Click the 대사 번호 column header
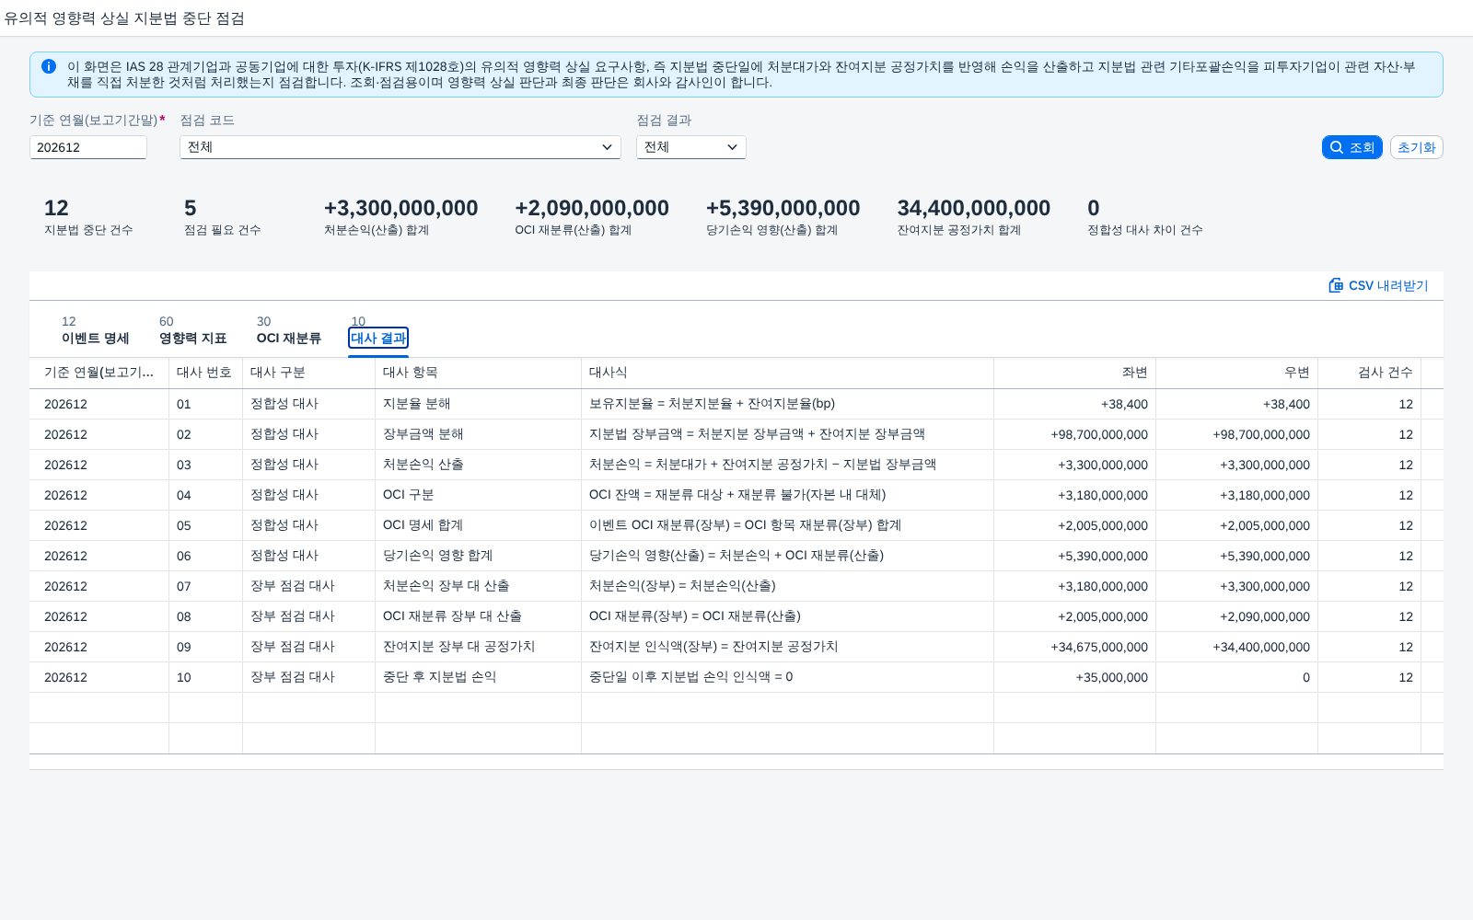This screenshot has width=1473, height=920. pyautogui.click(x=205, y=373)
